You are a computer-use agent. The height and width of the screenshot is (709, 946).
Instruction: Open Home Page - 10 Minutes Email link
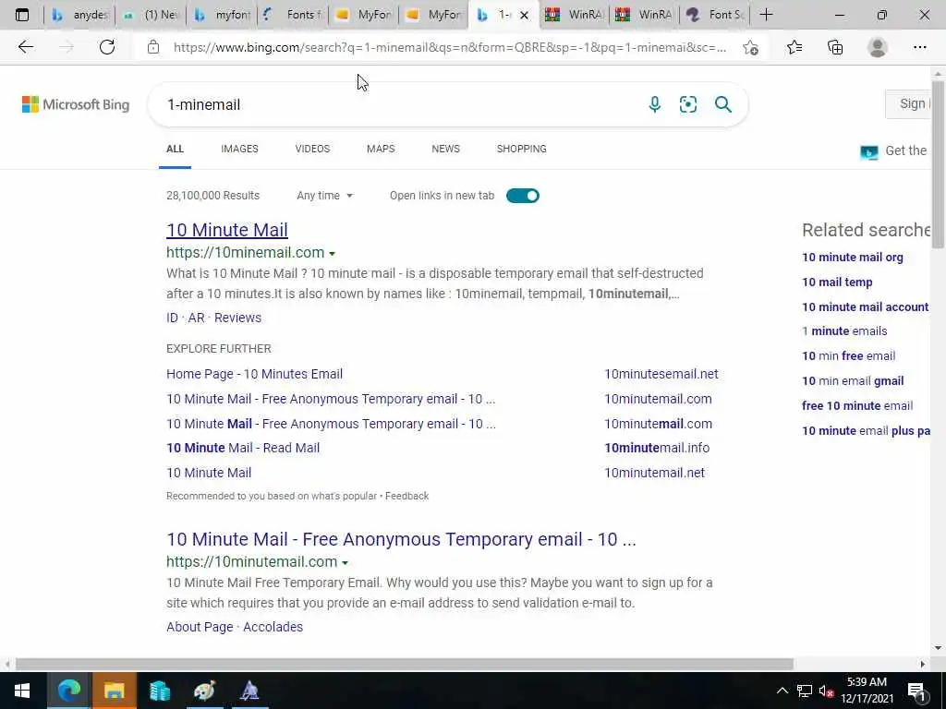tap(255, 374)
